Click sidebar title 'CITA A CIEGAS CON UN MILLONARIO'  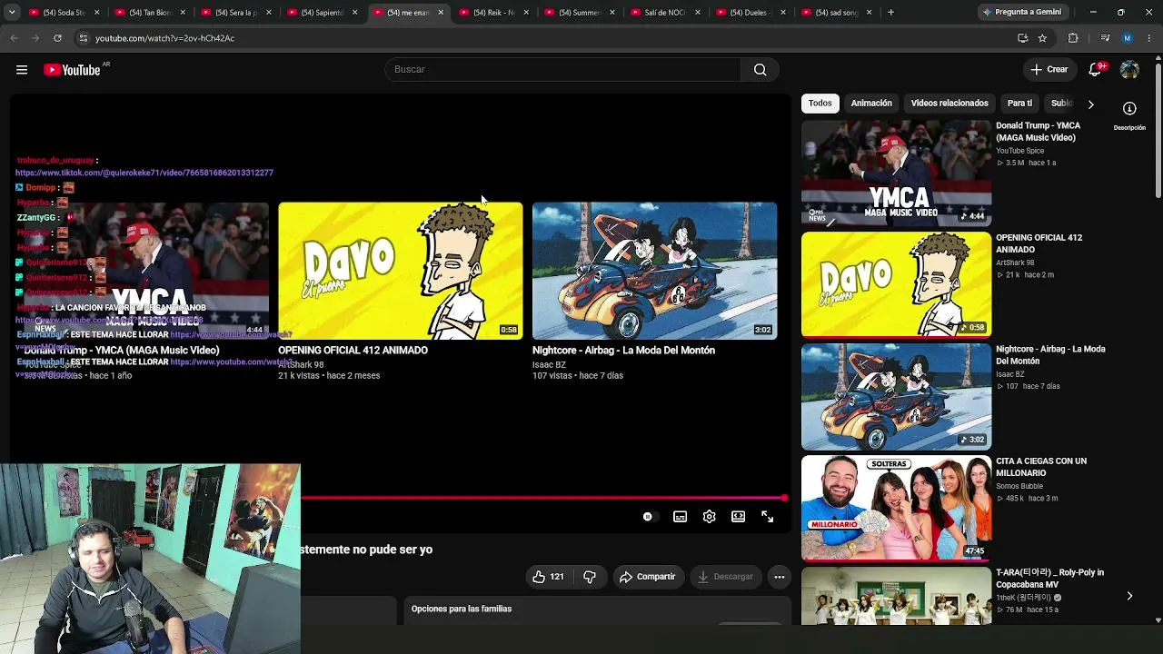click(1041, 467)
